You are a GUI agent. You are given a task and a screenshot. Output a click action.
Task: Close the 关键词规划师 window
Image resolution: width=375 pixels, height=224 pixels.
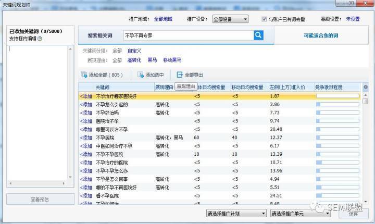coord(365,3)
